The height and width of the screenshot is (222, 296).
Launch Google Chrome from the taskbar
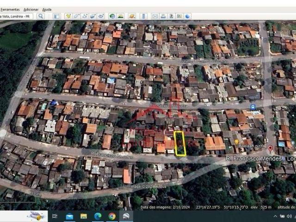(112, 216)
